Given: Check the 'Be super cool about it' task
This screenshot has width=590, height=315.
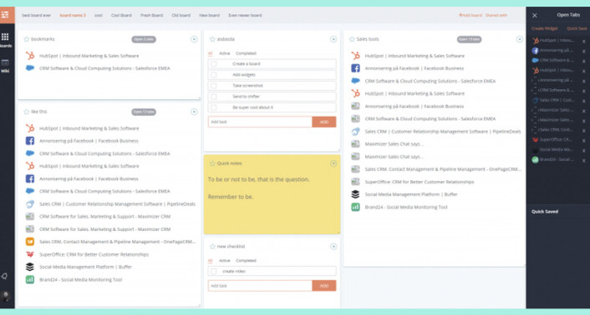Looking at the screenshot, I should (x=213, y=107).
